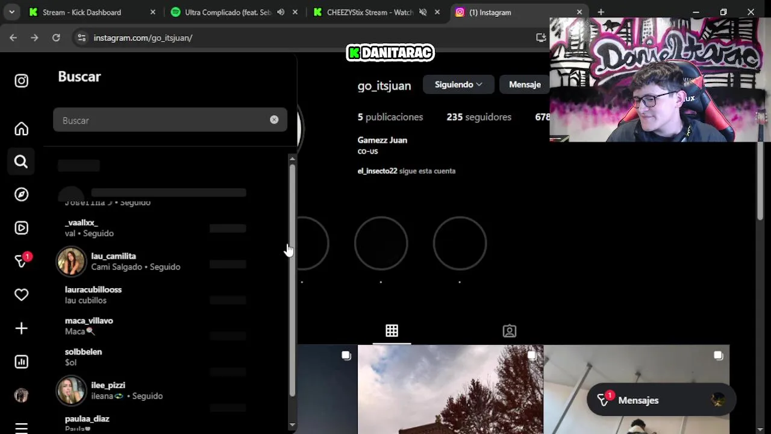Click lau_camilita profile picture
Viewport: 771px width, 434px height.
71,262
